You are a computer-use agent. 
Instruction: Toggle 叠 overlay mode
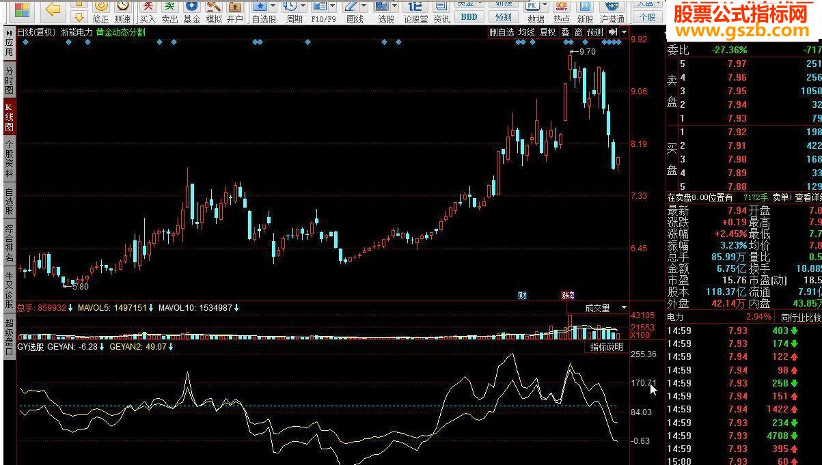coord(565,32)
